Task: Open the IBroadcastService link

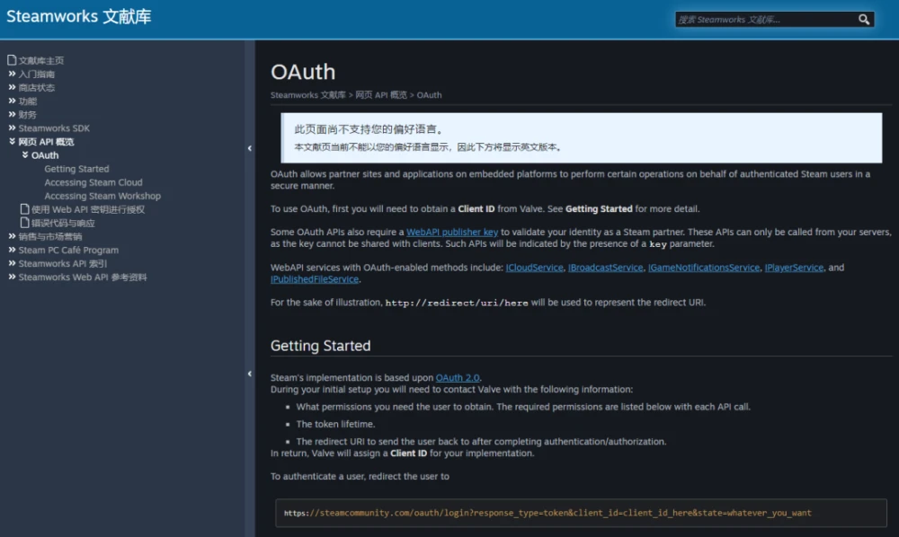Action: [605, 268]
